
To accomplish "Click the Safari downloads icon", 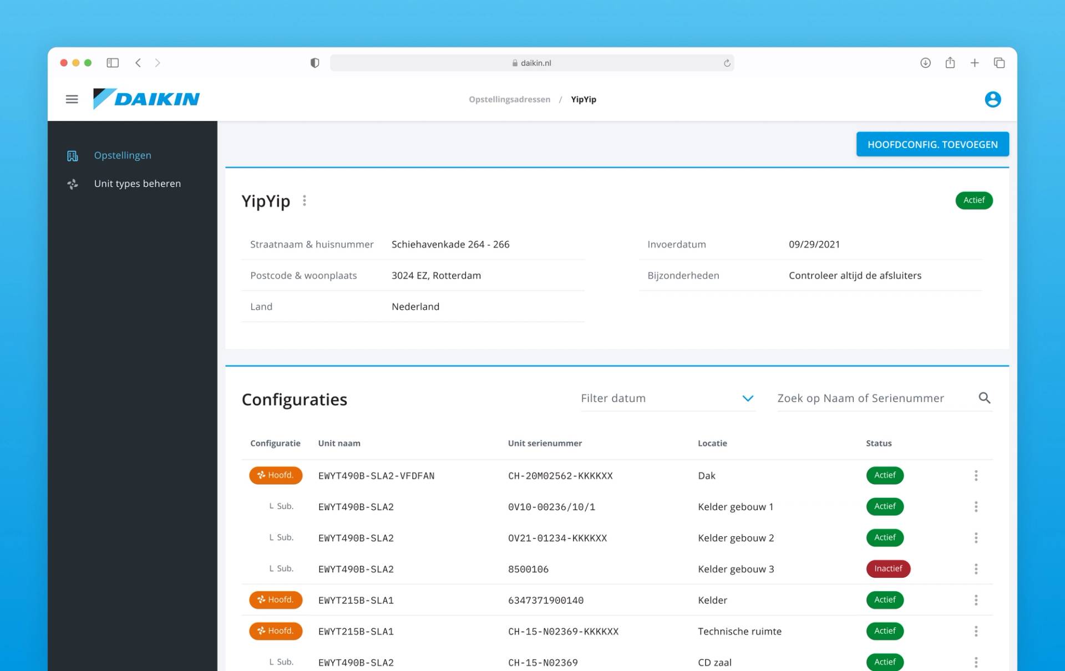I will tap(925, 63).
